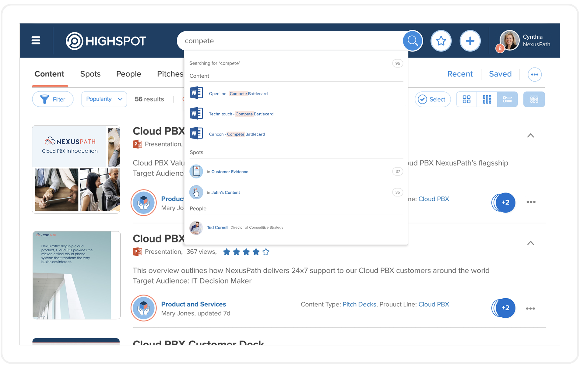Open favorites with the star icon
The image size is (580, 367).
pos(441,41)
